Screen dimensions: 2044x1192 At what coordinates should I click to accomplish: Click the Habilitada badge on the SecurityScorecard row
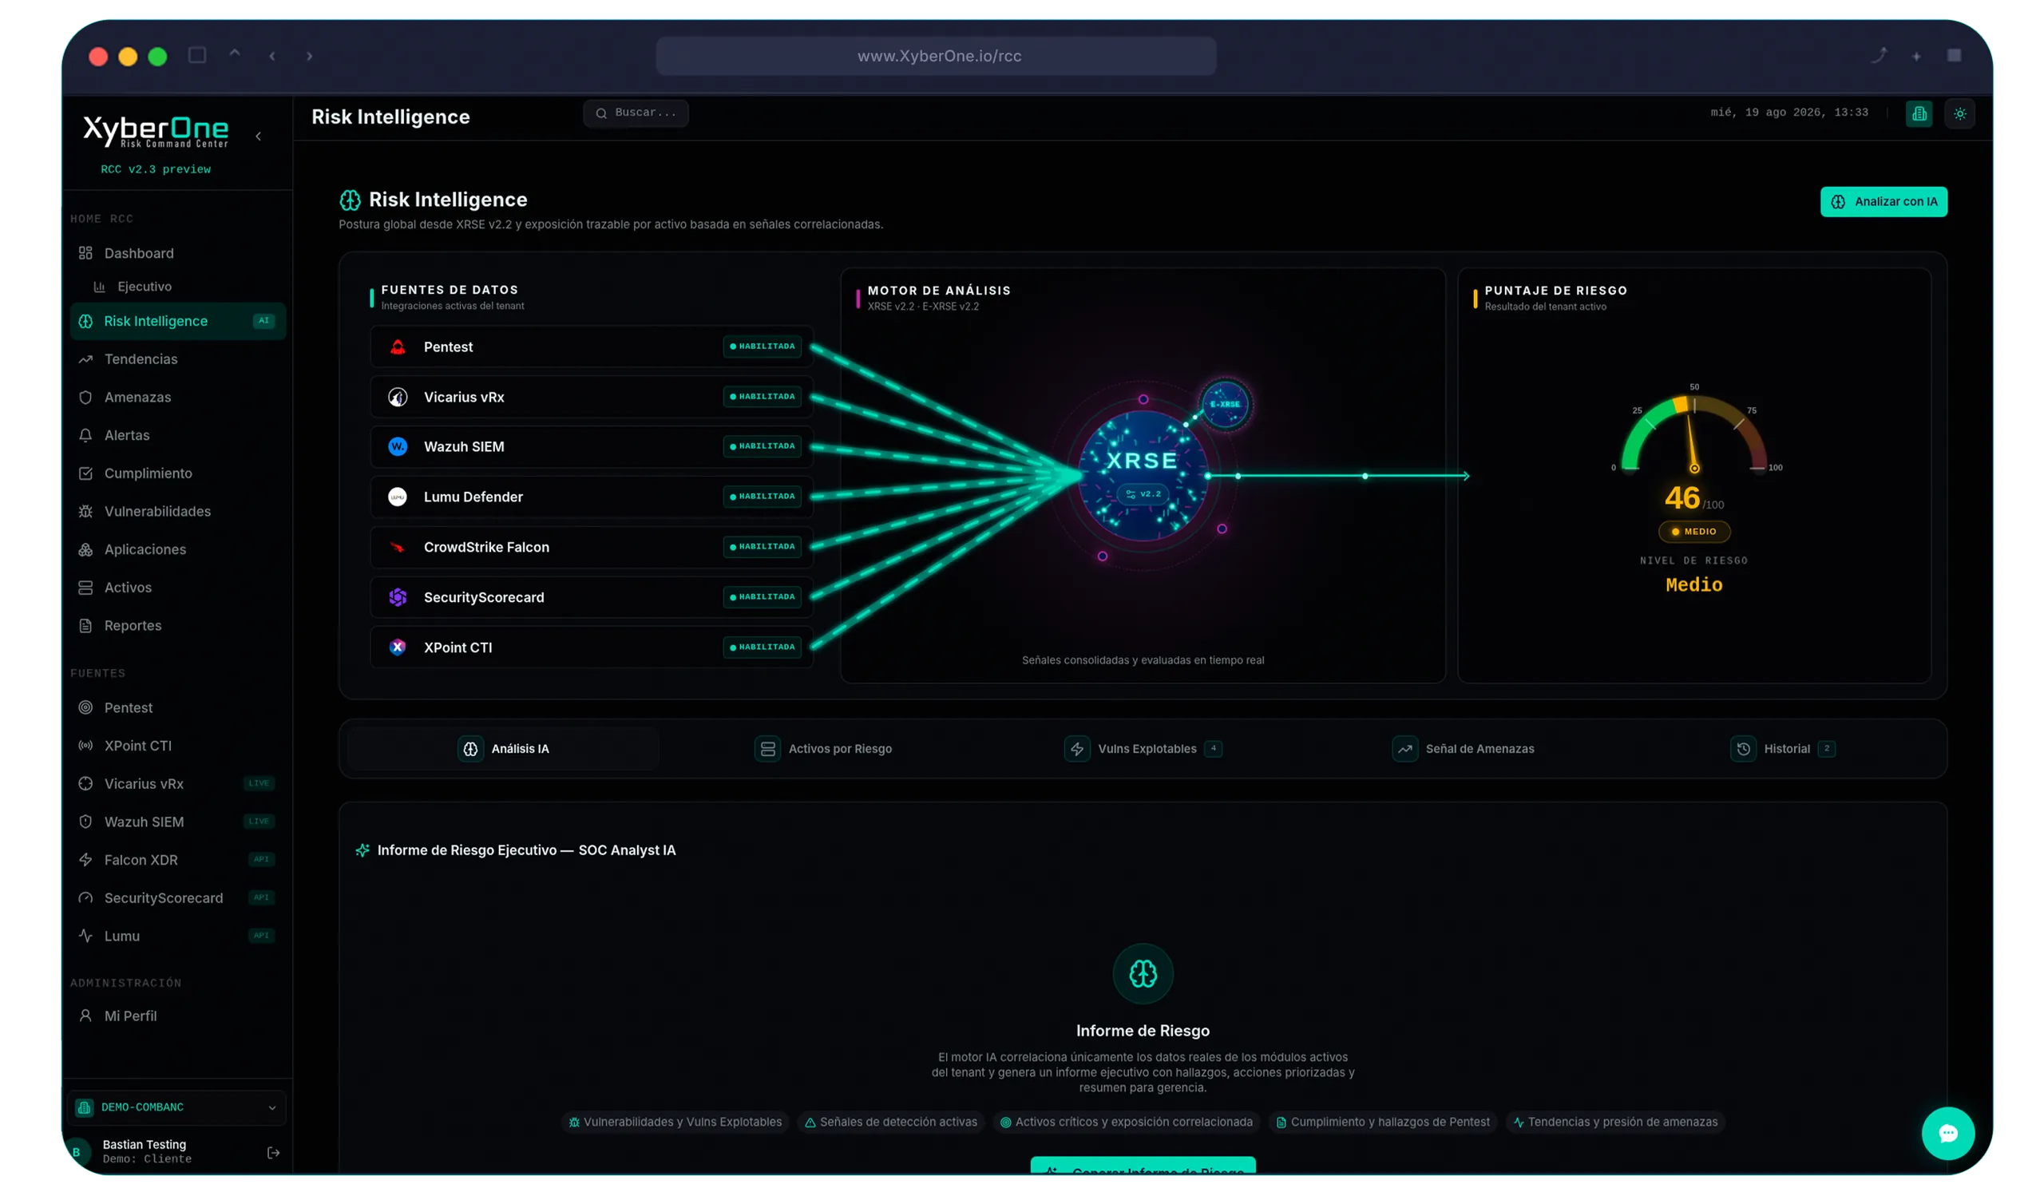click(x=763, y=597)
